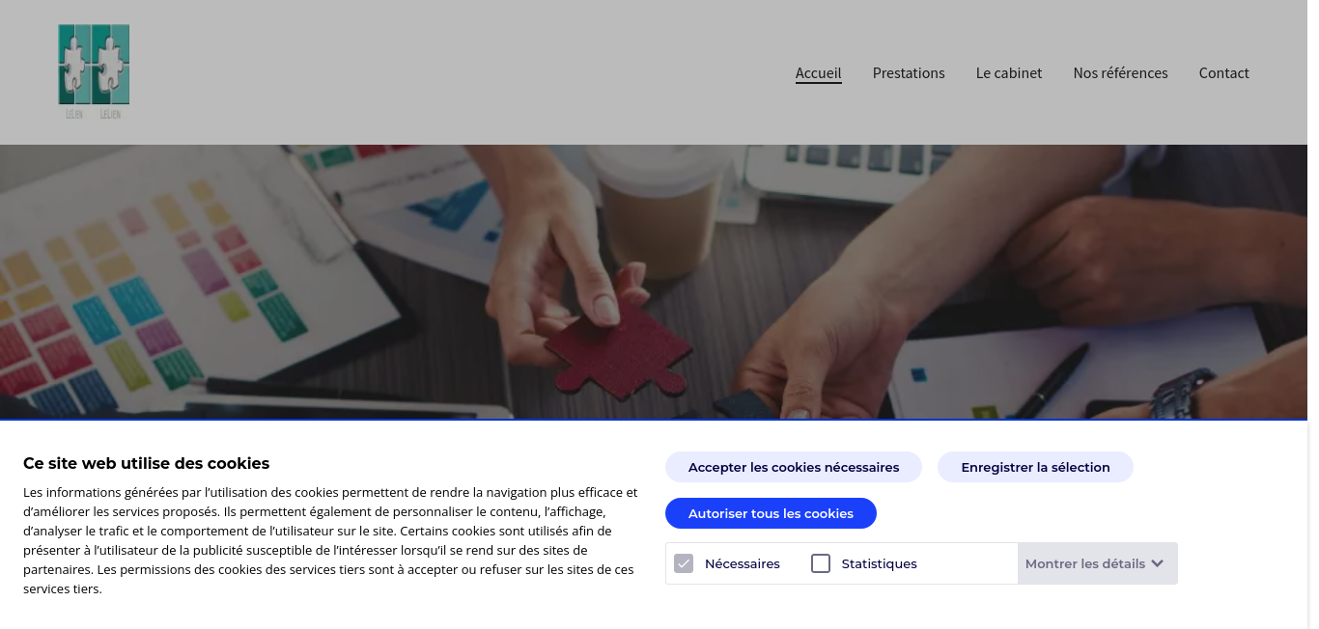Click the chevron icon beside Montrer les détails

tap(1157, 563)
